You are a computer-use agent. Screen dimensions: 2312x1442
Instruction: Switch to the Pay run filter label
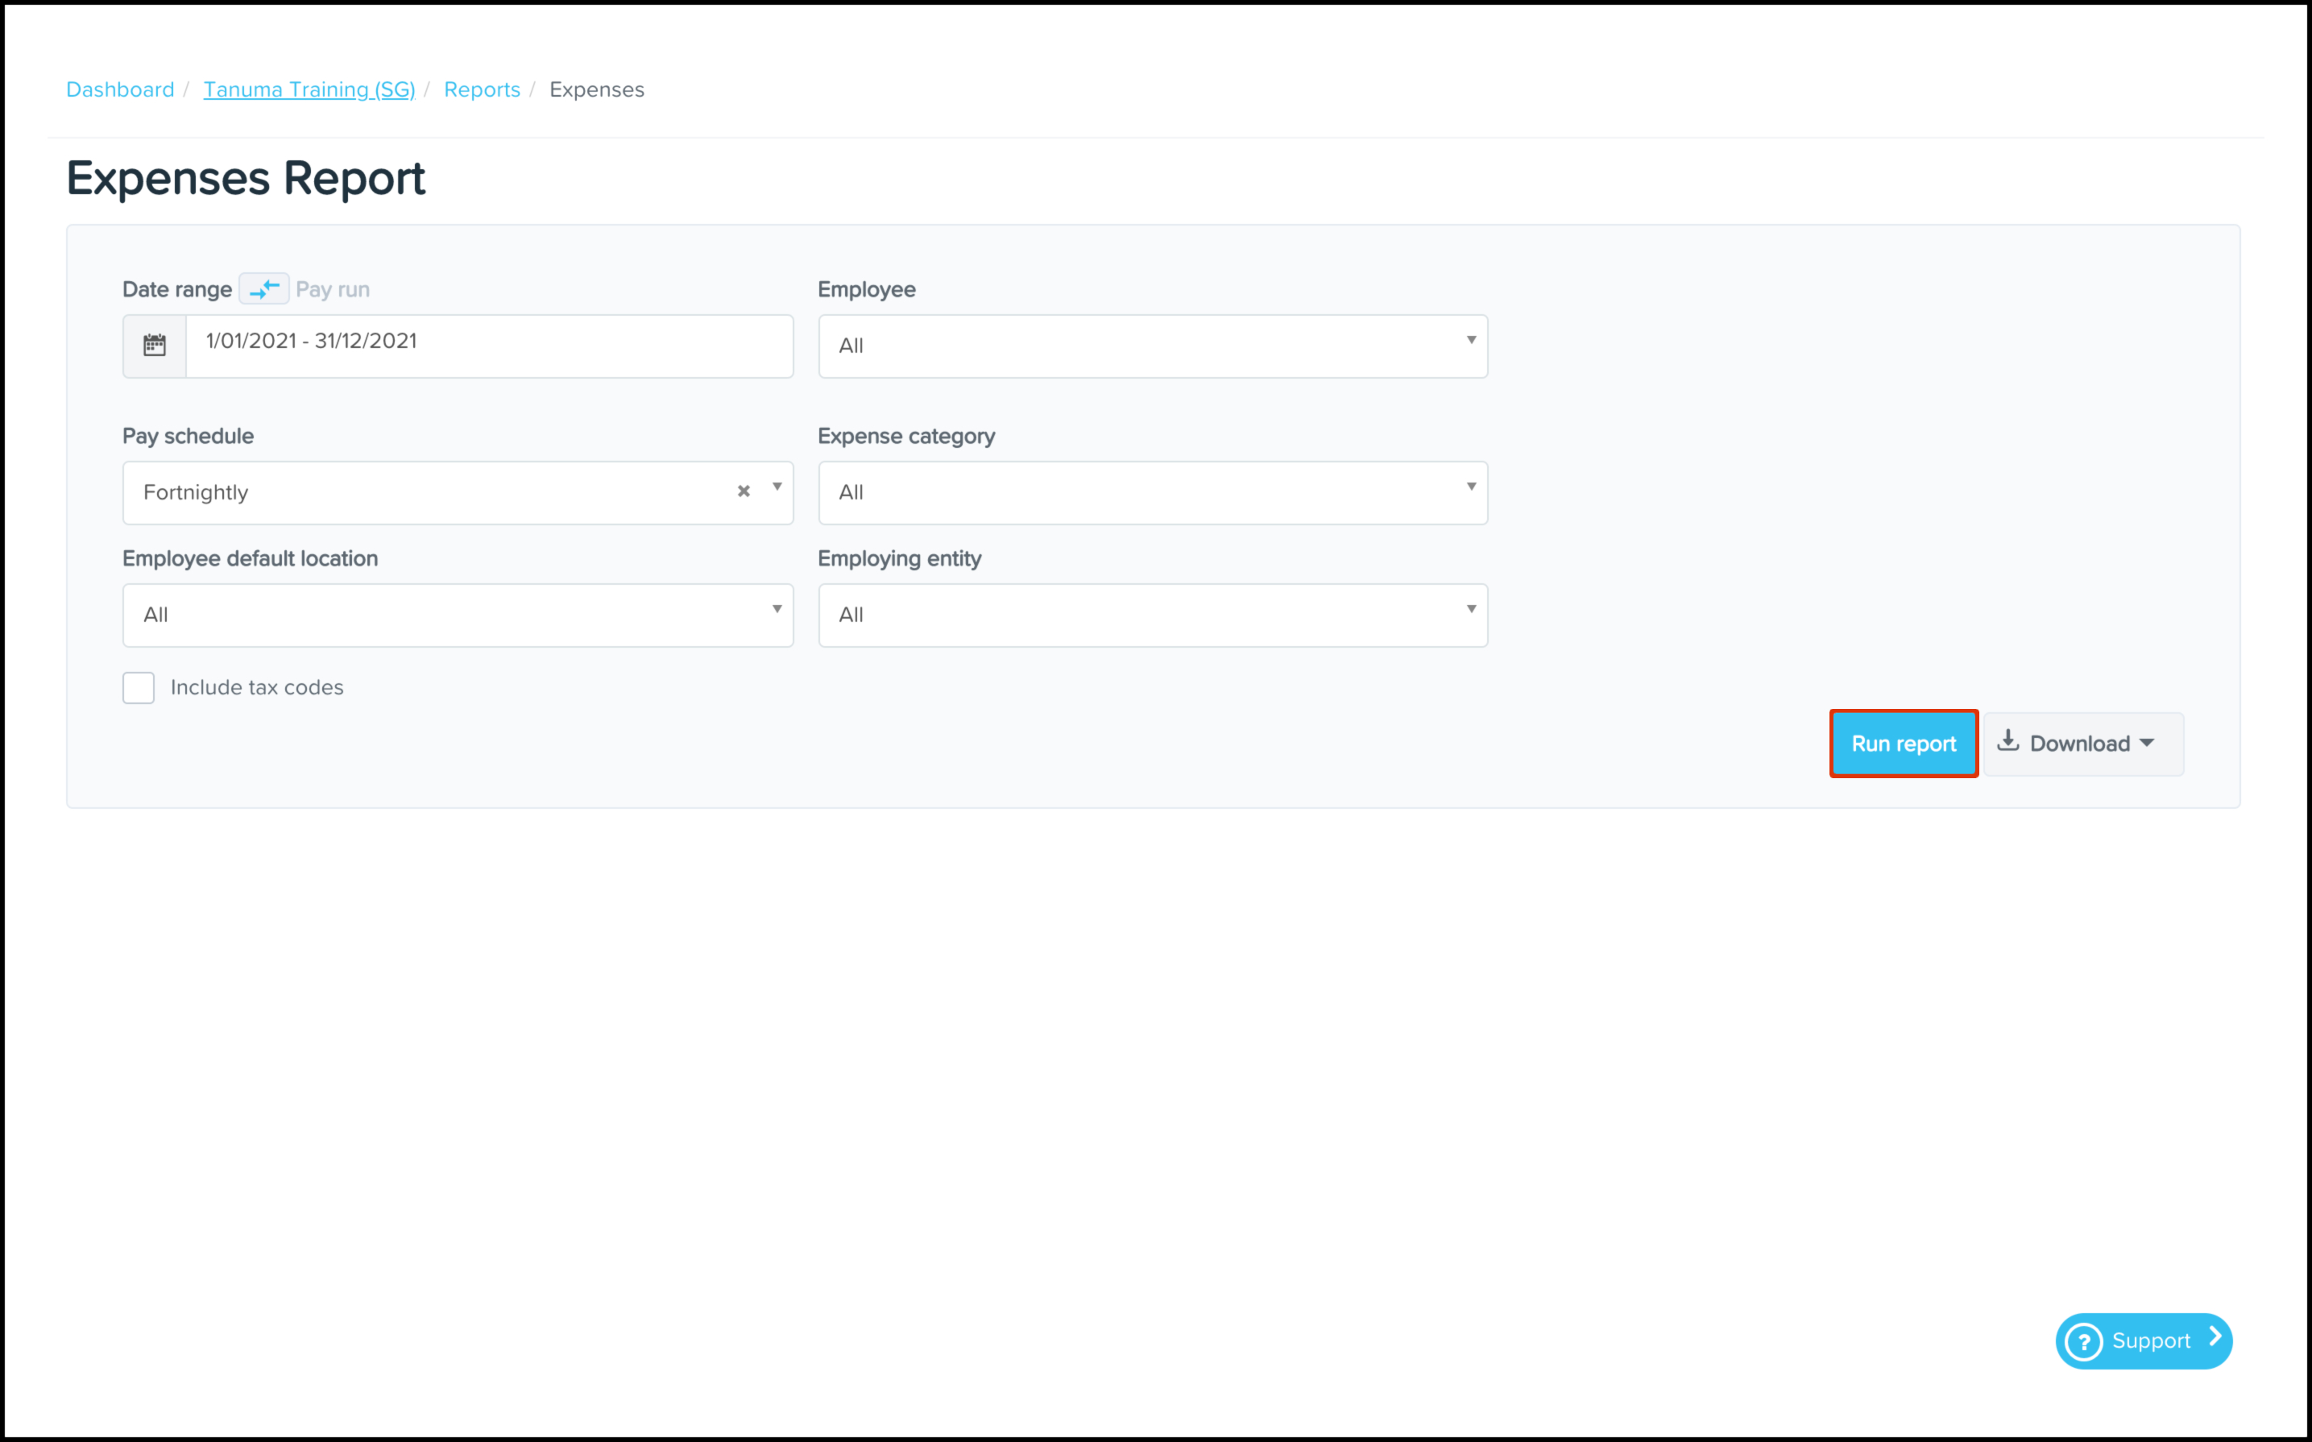(x=333, y=289)
